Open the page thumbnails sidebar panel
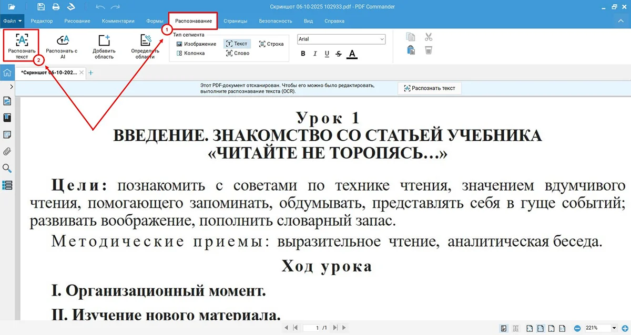Screen dimensions: 631x335 (7, 101)
